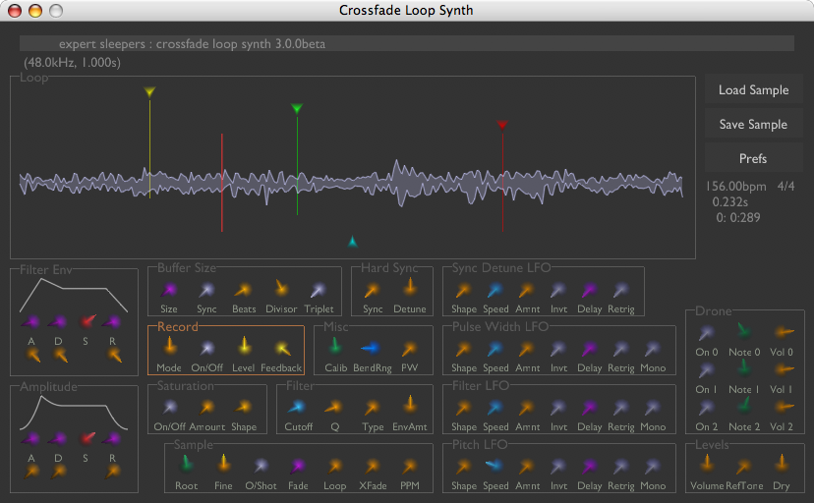Toggle the Buffer Size Sync knob

pos(206,290)
